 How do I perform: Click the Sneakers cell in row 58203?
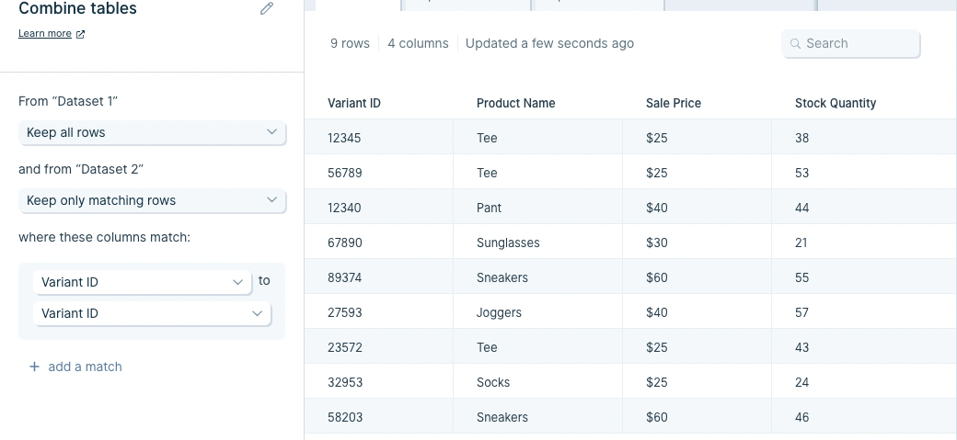pos(537,417)
